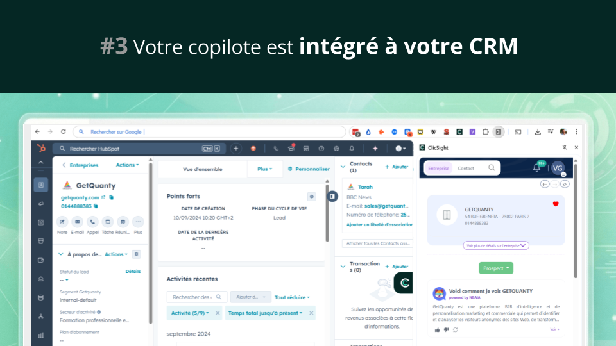This screenshot has height=346, width=616.
Task: Click the thumbs down on NBAIA summary
Action: [447, 330]
